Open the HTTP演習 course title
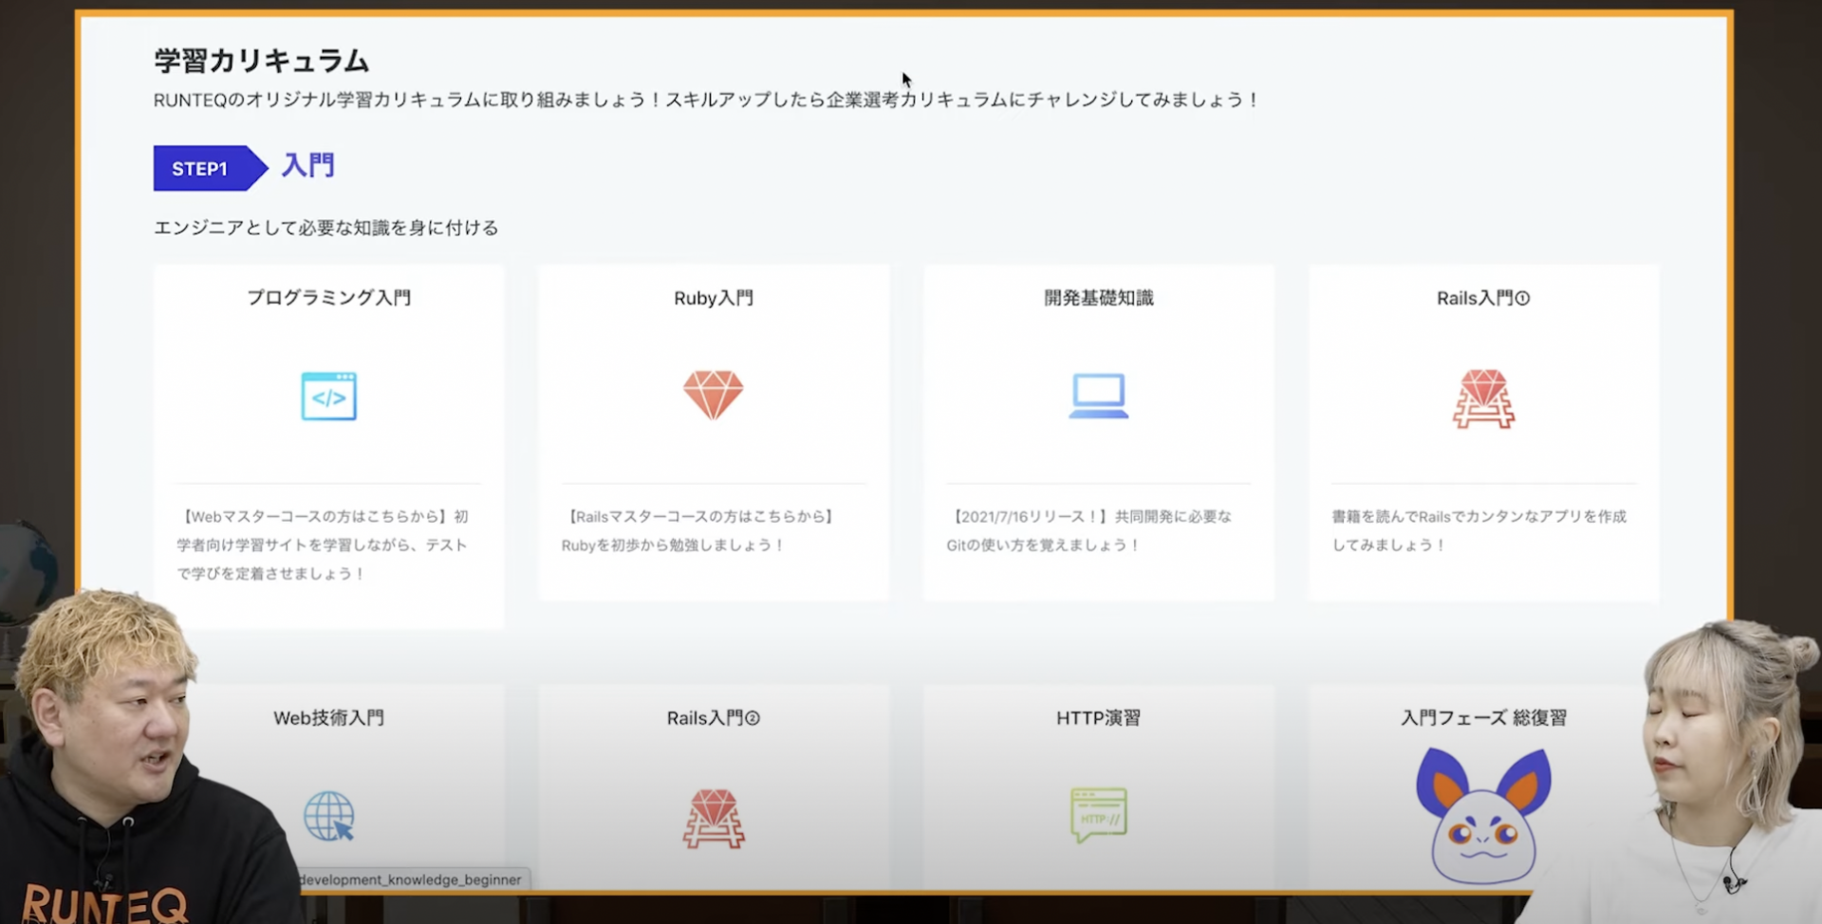Image resolution: width=1822 pixels, height=924 pixels. pyautogui.click(x=1099, y=718)
